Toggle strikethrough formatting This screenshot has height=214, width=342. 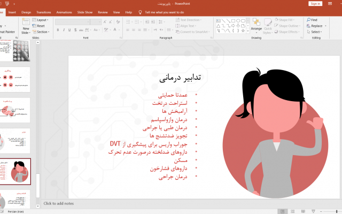point(81,30)
